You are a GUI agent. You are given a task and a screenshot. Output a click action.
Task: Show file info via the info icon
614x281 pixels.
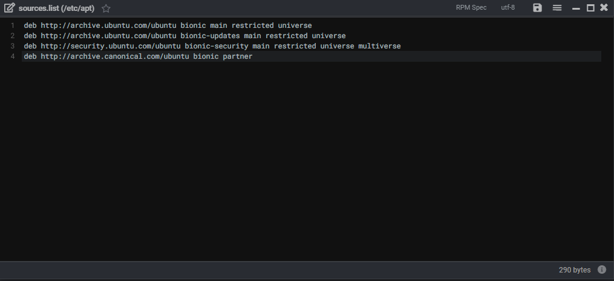[602, 269]
